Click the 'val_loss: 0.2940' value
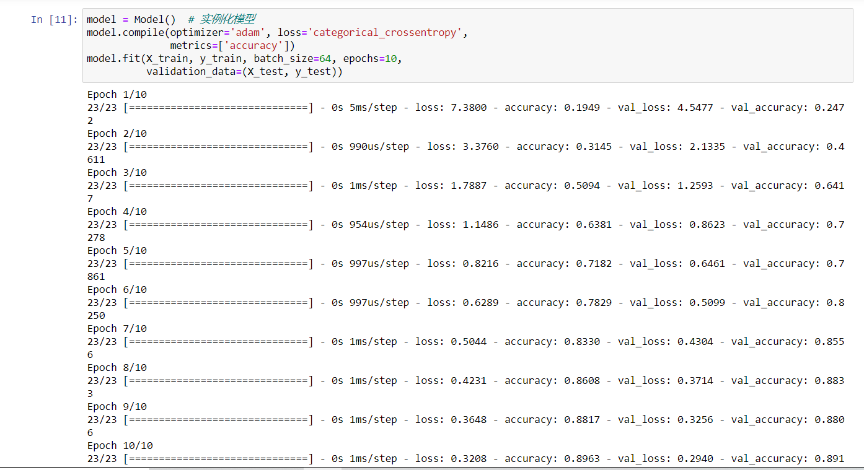The width and height of the screenshot is (864, 470). [666, 459]
